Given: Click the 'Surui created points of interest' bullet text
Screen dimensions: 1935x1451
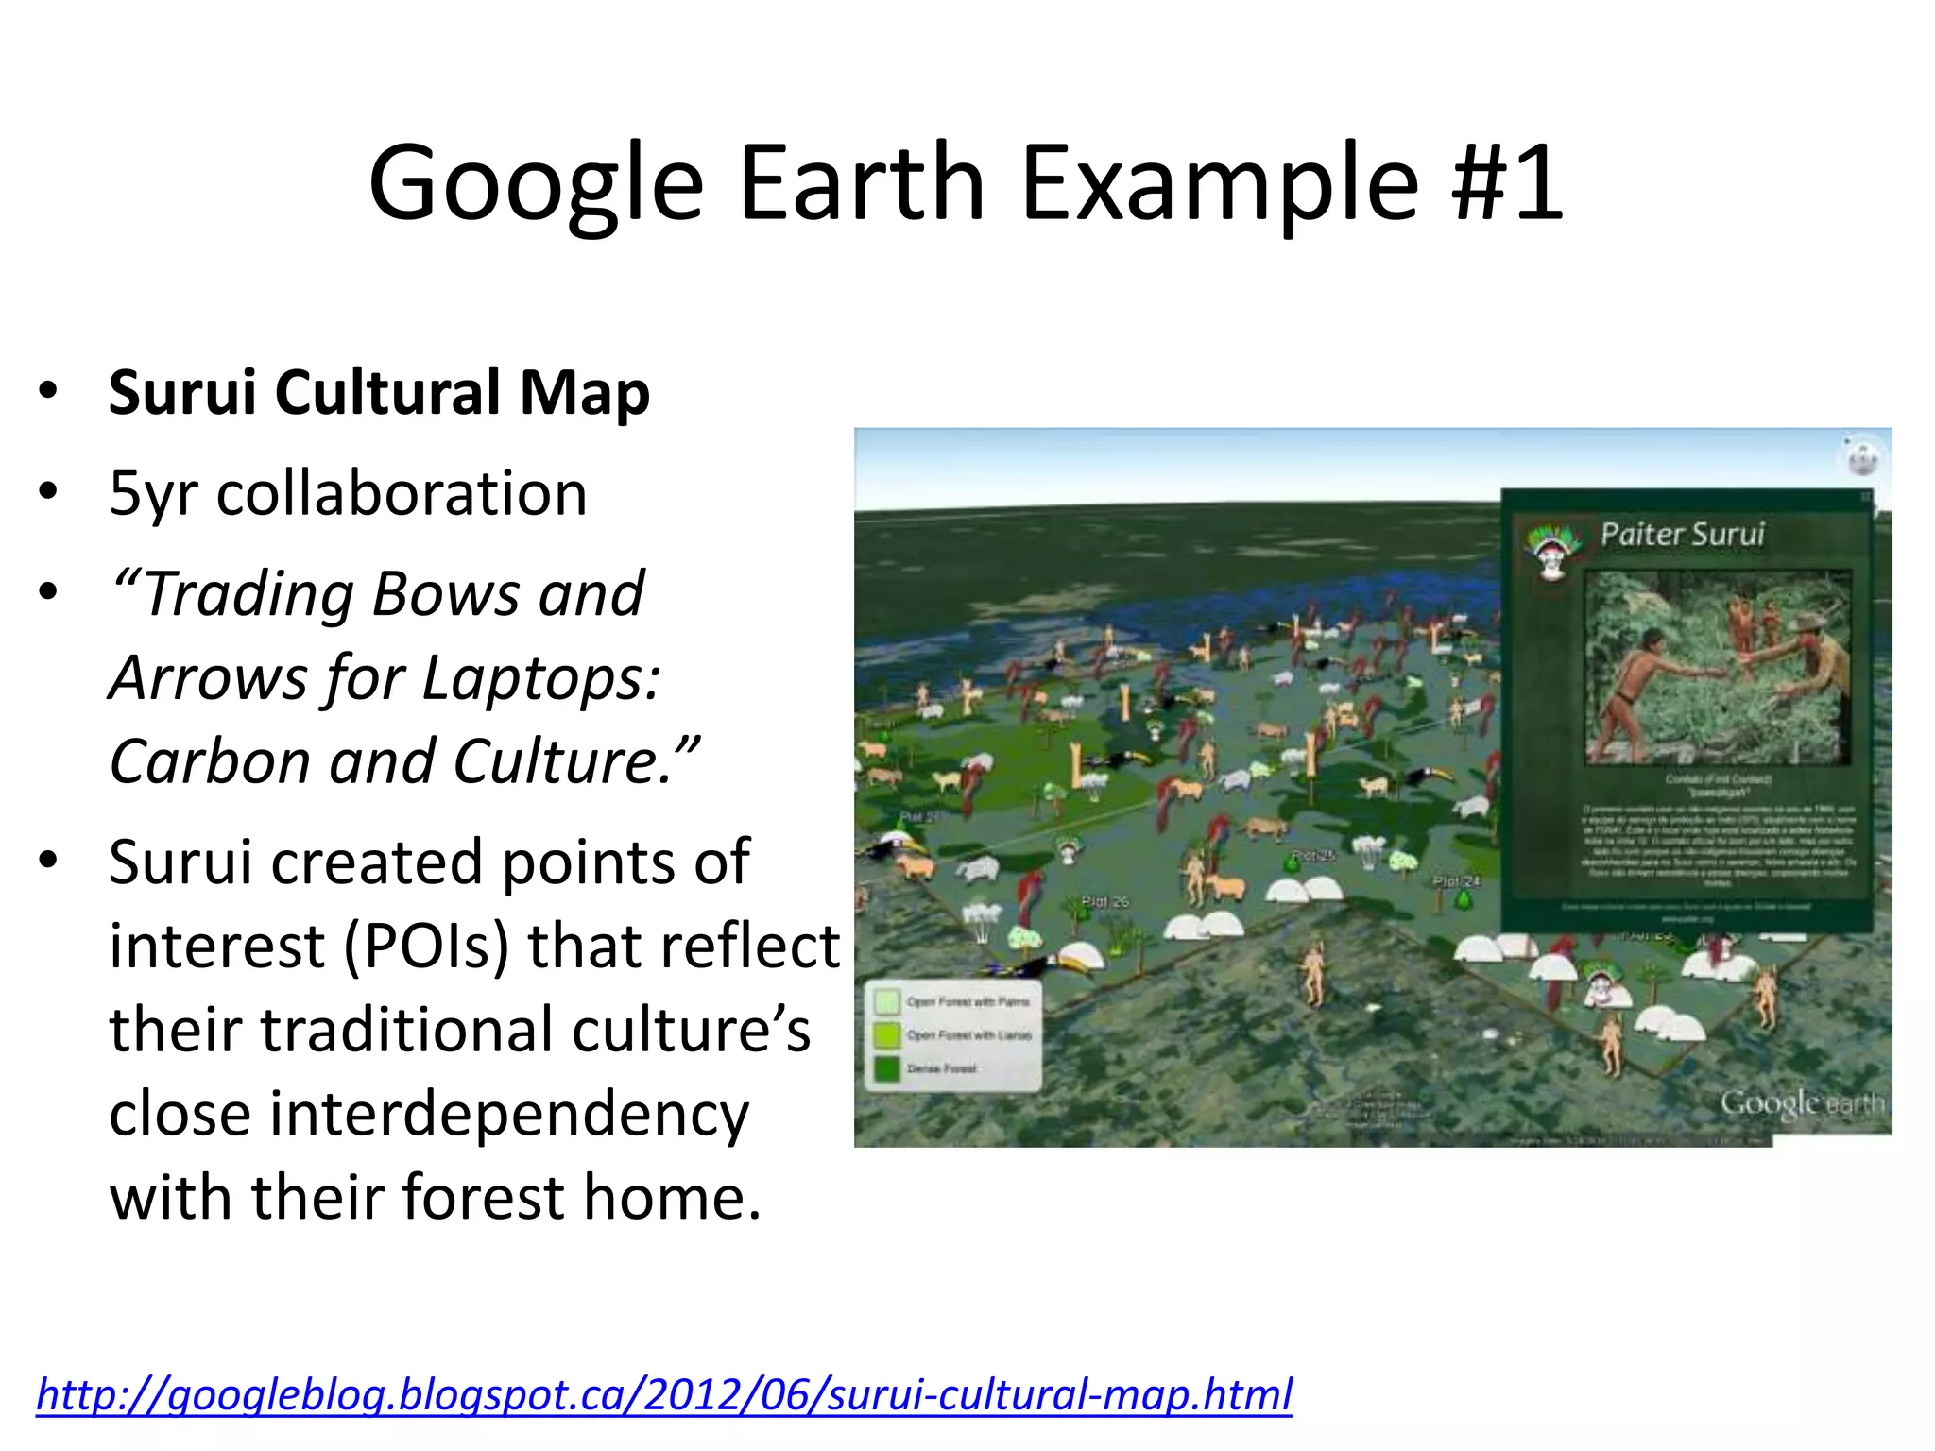Looking at the screenshot, I should 474,1029.
